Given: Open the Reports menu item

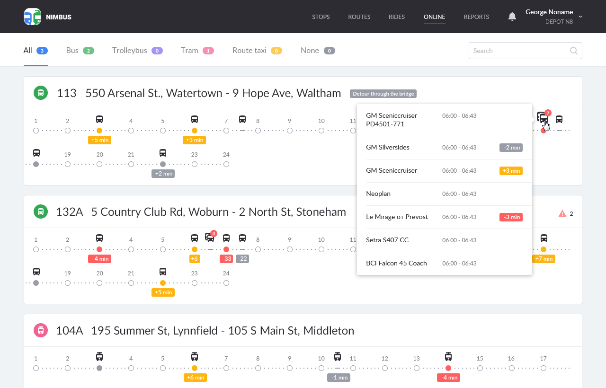Looking at the screenshot, I should coord(476,17).
